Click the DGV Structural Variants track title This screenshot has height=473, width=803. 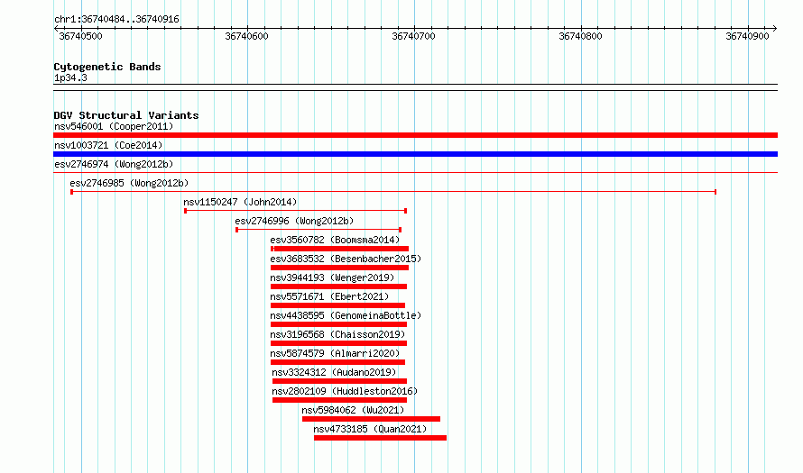[126, 115]
